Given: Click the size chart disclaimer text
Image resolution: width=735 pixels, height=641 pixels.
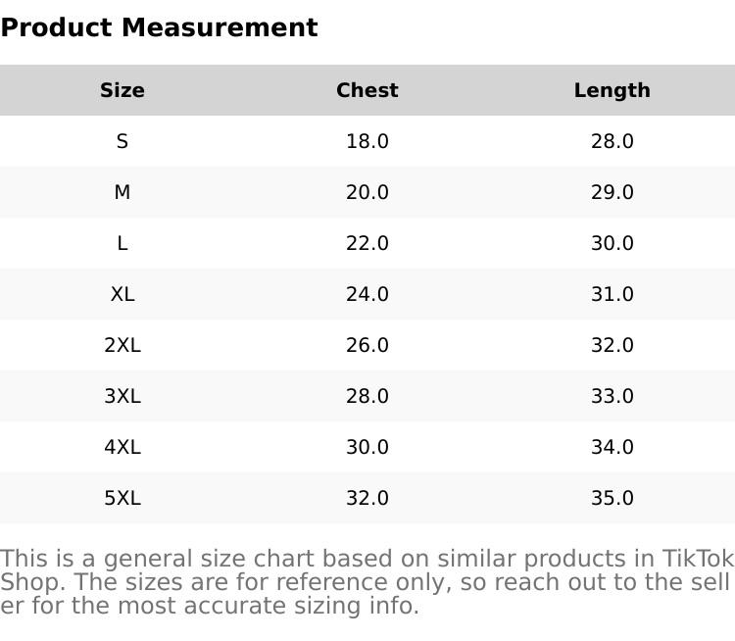Looking at the screenshot, I should [367, 582].
